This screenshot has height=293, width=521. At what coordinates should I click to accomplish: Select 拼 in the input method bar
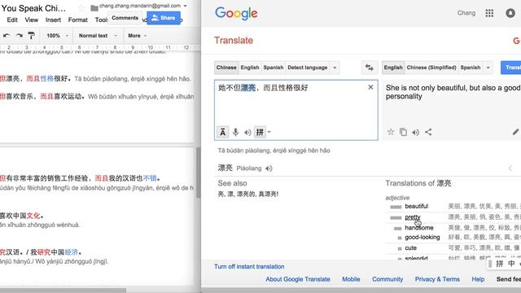coord(499,264)
